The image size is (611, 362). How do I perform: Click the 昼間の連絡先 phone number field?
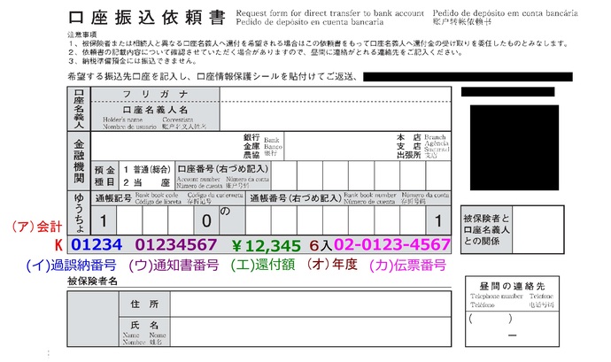point(512,328)
